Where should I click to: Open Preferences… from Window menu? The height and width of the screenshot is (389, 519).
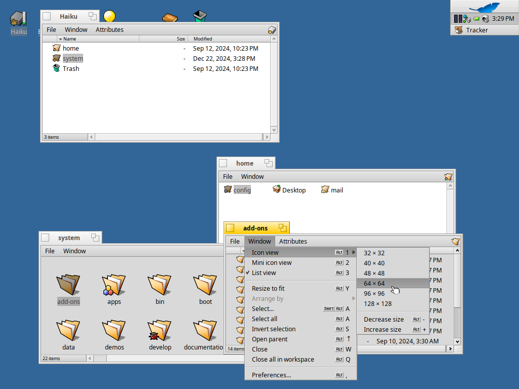[301, 375]
